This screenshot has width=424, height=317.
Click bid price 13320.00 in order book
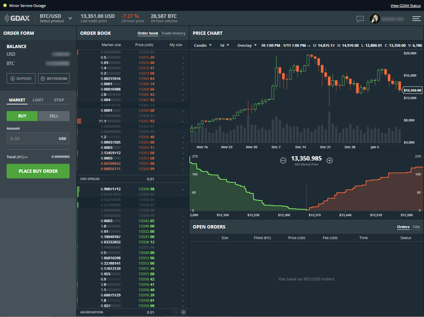coord(146,253)
